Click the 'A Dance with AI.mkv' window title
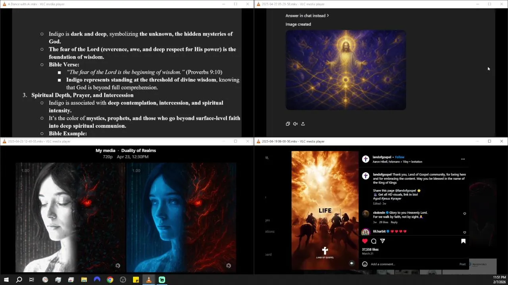The width and height of the screenshot is (508, 285). [36, 4]
